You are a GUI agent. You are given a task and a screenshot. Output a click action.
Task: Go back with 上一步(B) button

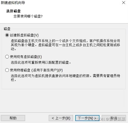click(x=61, y=118)
